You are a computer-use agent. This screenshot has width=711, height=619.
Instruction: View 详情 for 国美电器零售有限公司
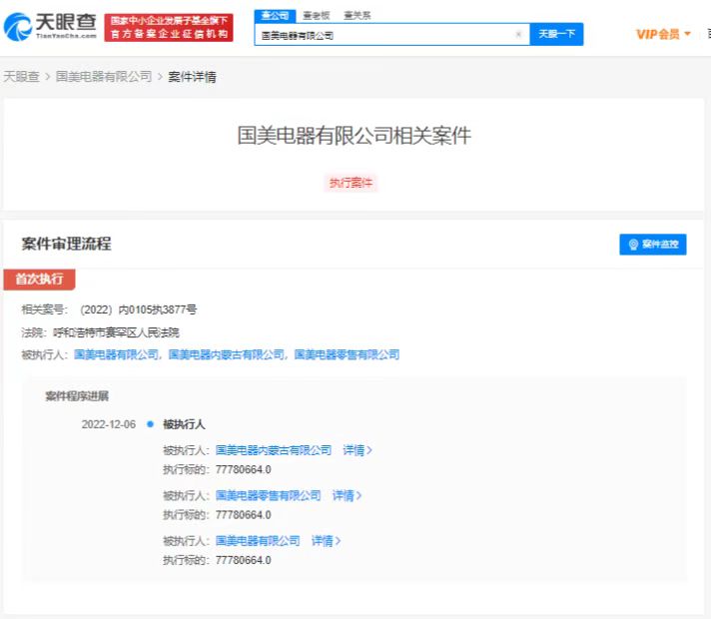(x=347, y=495)
